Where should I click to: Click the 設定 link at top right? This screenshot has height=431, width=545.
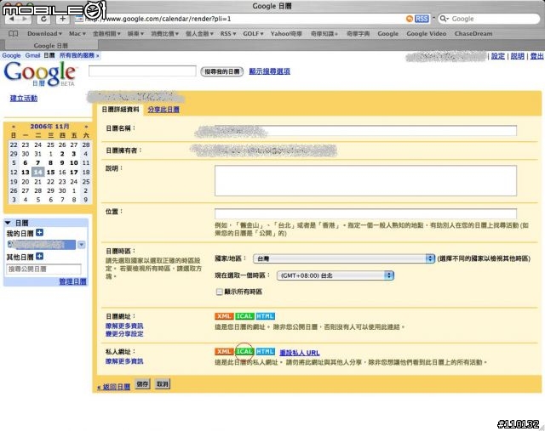tap(497, 56)
